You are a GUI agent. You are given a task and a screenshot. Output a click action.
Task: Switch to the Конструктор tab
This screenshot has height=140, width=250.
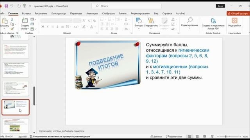[58, 14]
